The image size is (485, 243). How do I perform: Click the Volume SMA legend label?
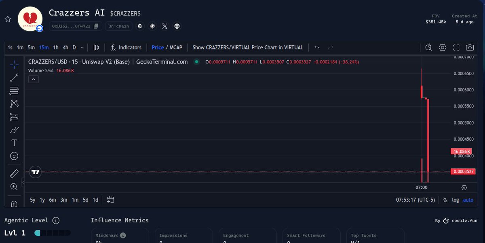pyautogui.click(x=40, y=70)
